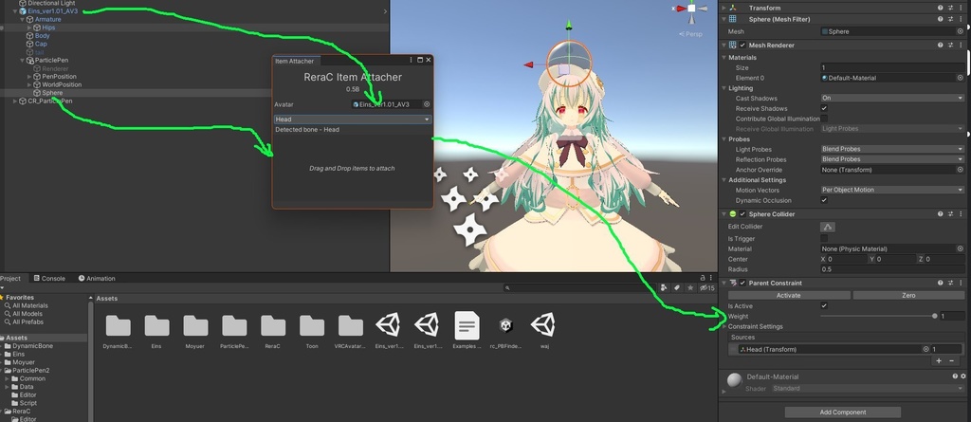971x422 pixels.
Task: Click the Project panel lock icon
Action: (x=703, y=278)
